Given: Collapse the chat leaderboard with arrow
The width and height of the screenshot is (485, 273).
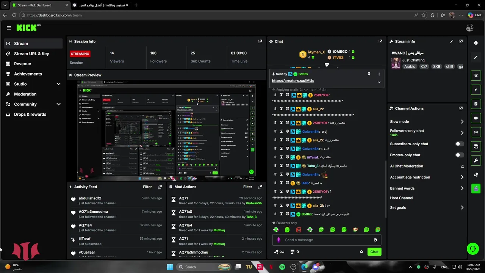Looking at the screenshot, I should pos(327,65).
